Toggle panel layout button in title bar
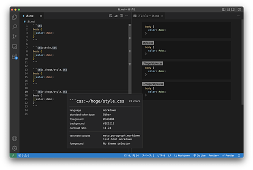Screen dimensions: 253x170 click(x=228, y=9)
